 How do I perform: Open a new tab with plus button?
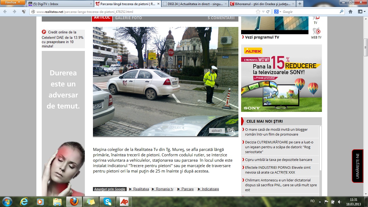click(x=300, y=4)
